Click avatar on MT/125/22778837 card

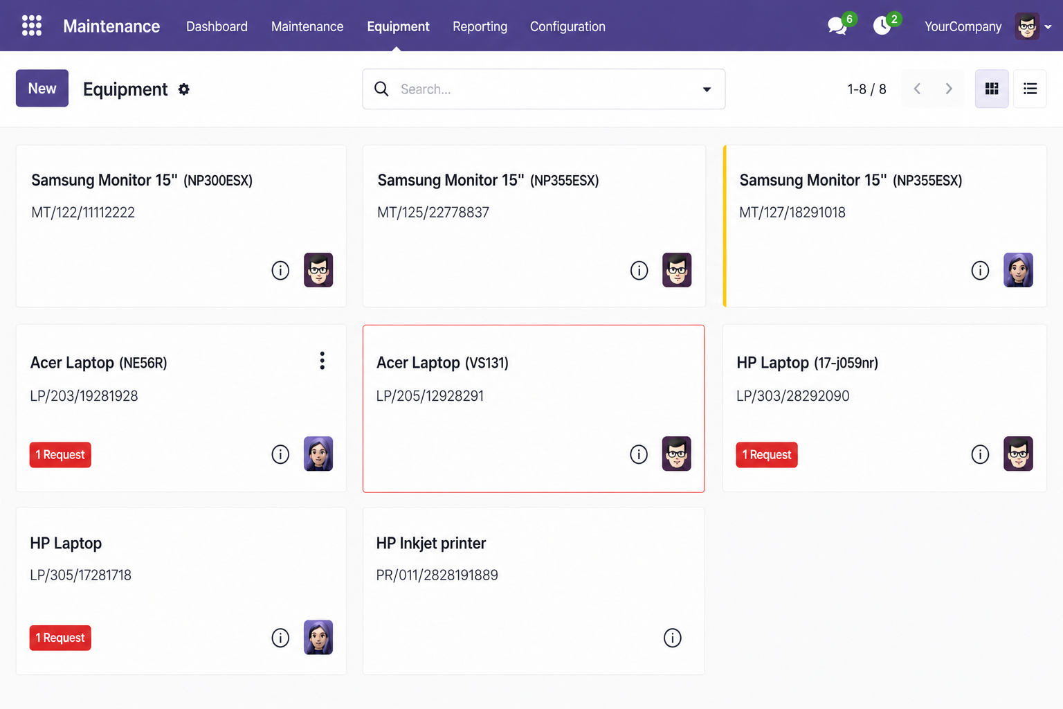tap(677, 270)
